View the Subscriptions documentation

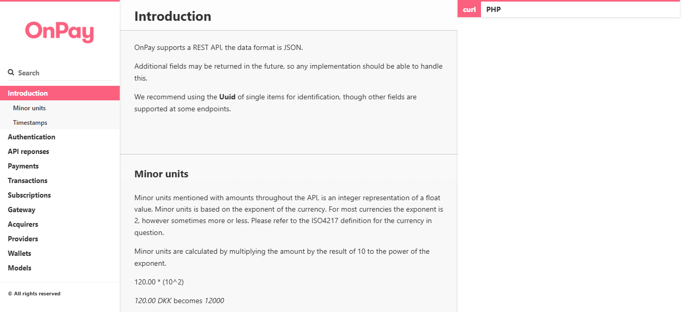(x=29, y=195)
